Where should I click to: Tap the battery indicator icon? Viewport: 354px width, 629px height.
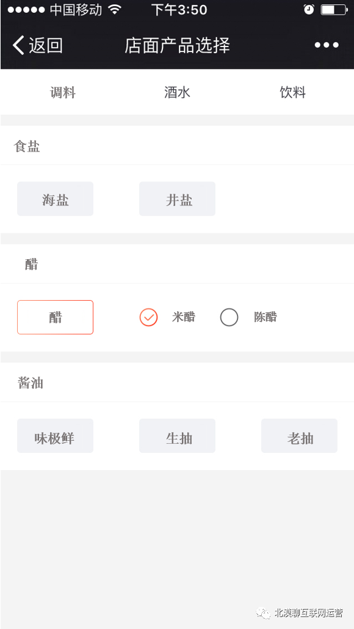(x=334, y=9)
